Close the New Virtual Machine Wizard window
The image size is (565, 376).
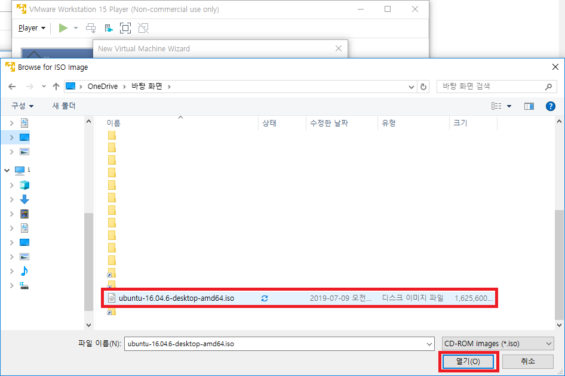pos(339,48)
